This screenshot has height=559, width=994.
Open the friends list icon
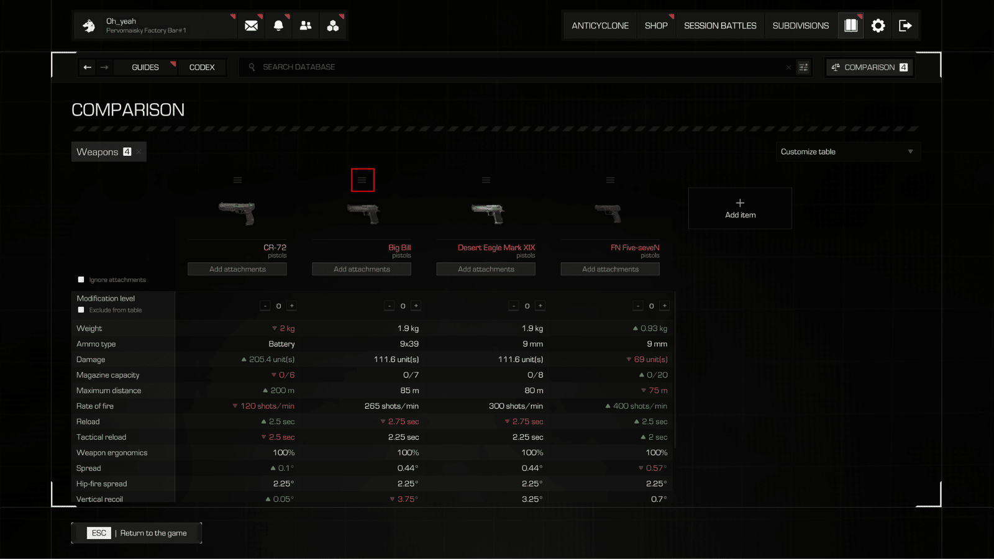pos(306,25)
